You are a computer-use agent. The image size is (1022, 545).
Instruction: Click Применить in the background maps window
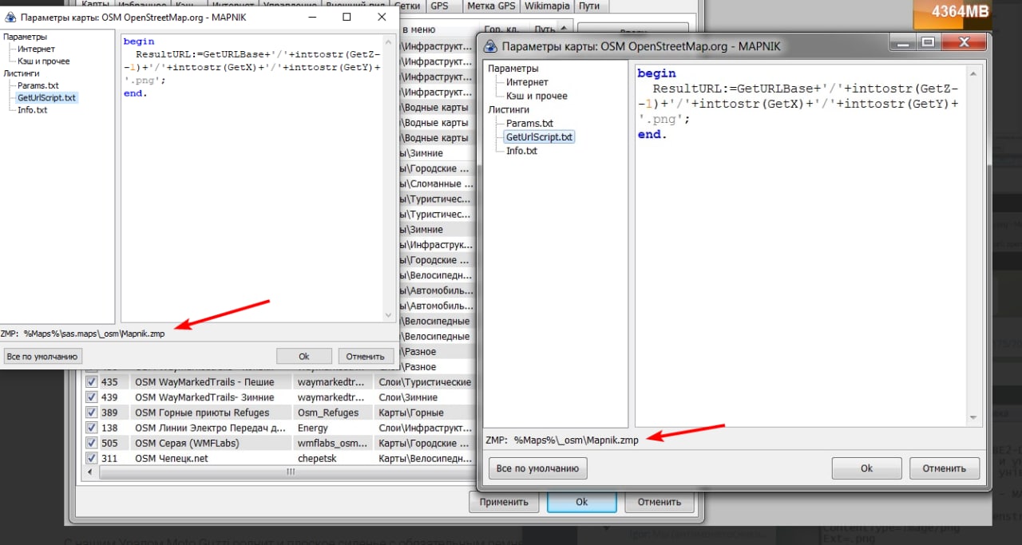click(504, 502)
